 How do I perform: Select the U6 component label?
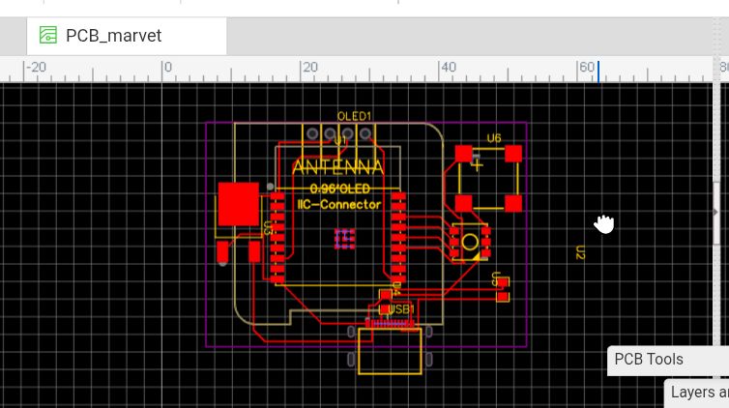[494, 138]
